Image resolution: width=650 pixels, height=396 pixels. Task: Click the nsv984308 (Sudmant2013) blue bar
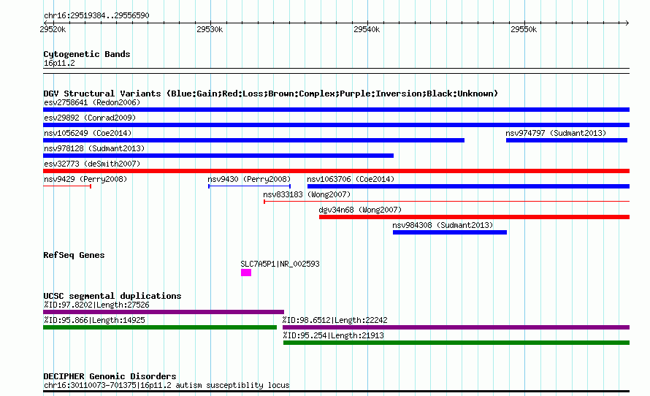pyautogui.click(x=450, y=232)
